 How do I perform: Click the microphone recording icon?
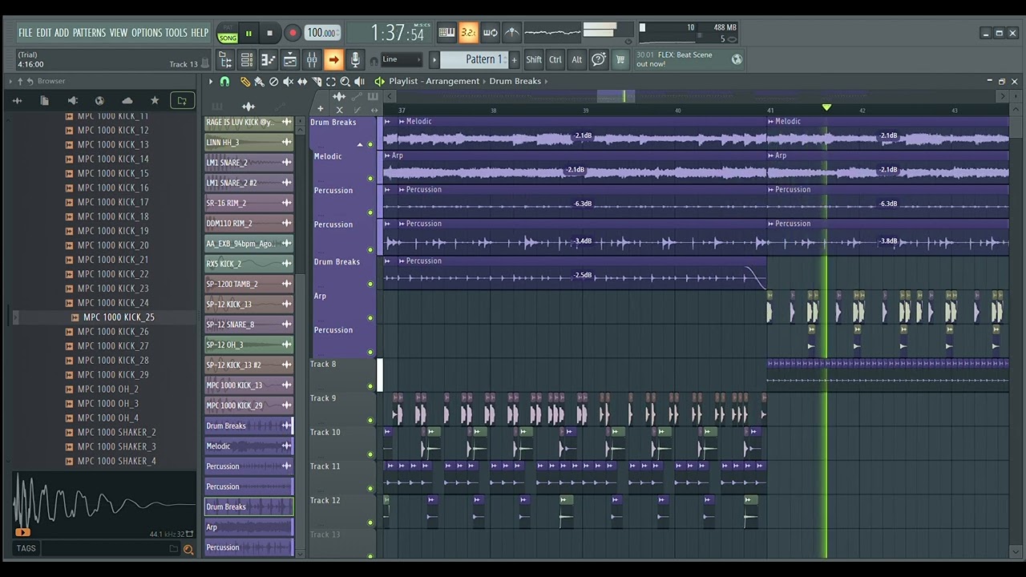355,59
